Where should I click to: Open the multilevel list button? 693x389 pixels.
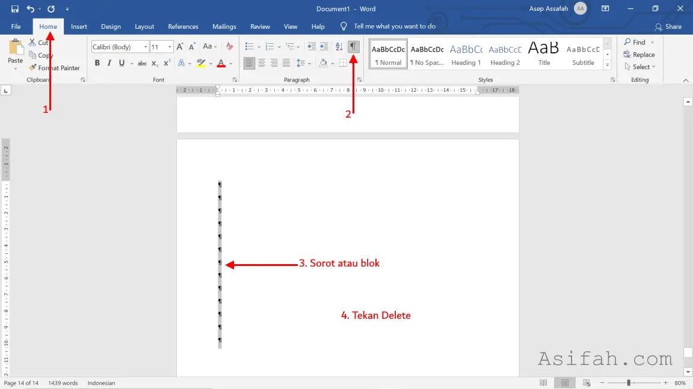coord(290,47)
